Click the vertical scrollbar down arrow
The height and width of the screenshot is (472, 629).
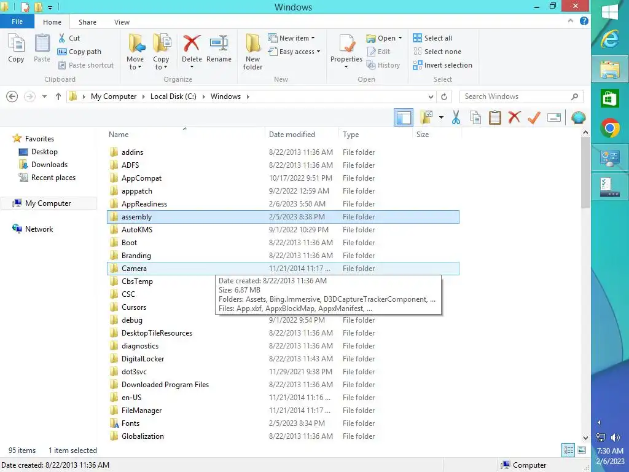pyautogui.click(x=585, y=438)
